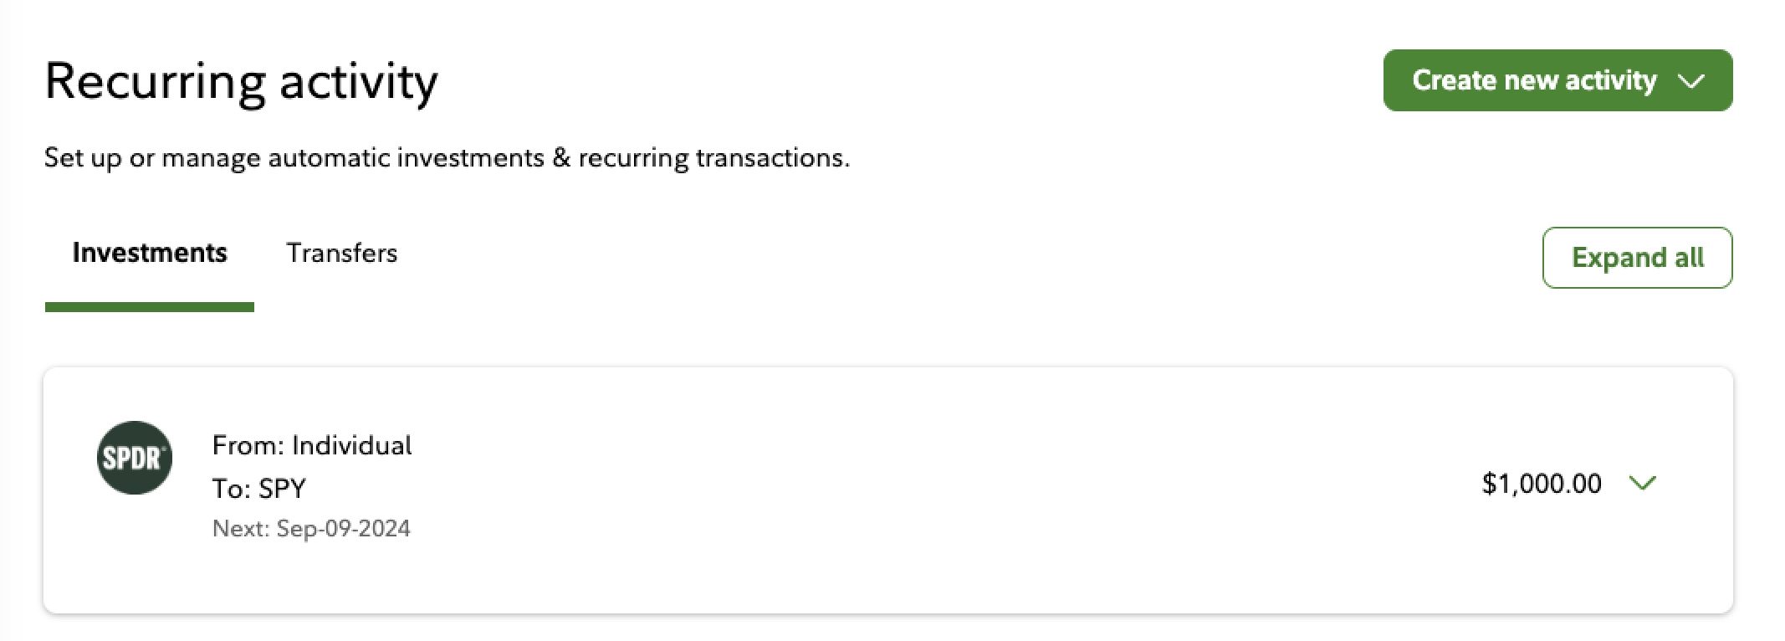The height and width of the screenshot is (641, 1785).
Task: Click the green underline beneath Investments
Action: pos(150,307)
